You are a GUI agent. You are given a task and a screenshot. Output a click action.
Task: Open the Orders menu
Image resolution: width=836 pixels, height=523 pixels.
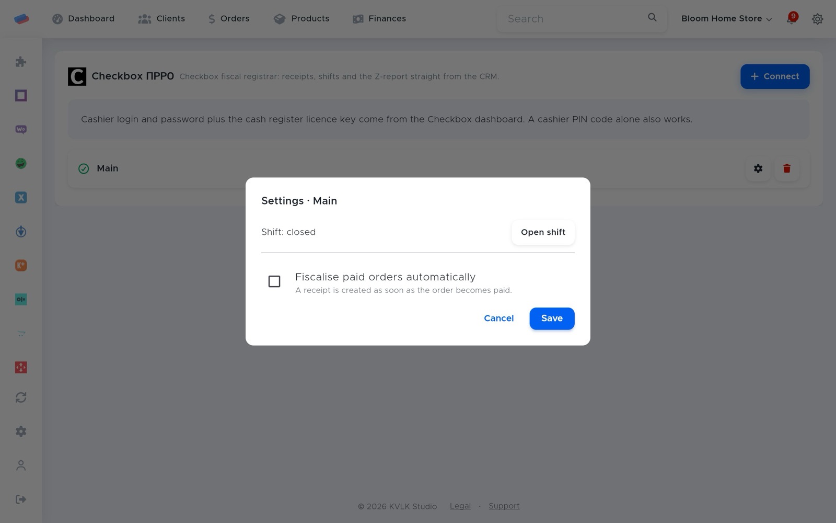coord(229,19)
